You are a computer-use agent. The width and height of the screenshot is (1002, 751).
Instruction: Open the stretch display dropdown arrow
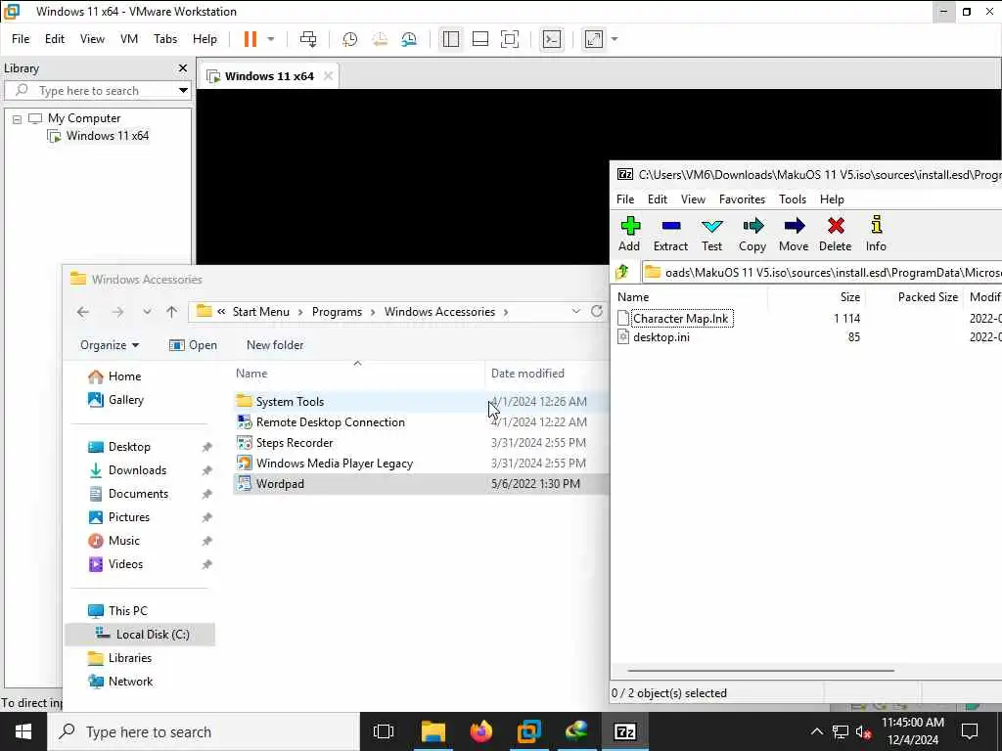click(x=615, y=39)
